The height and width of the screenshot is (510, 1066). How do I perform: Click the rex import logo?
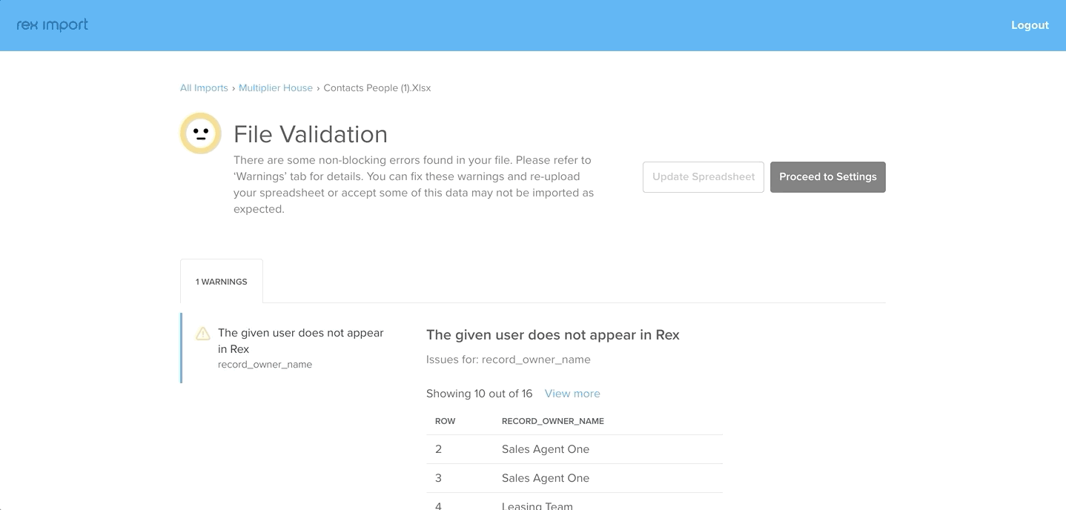pyautogui.click(x=52, y=24)
